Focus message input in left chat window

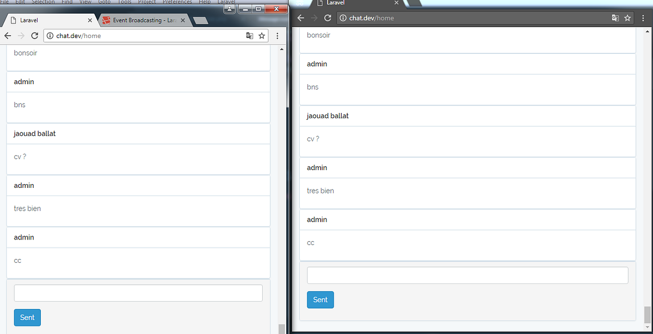tap(138, 293)
